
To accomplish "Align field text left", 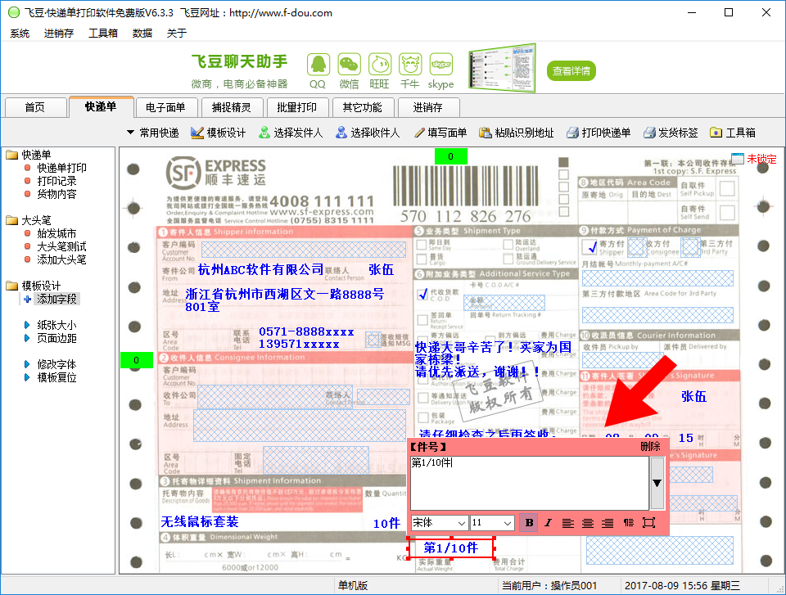I will pyautogui.click(x=568, y=523).
